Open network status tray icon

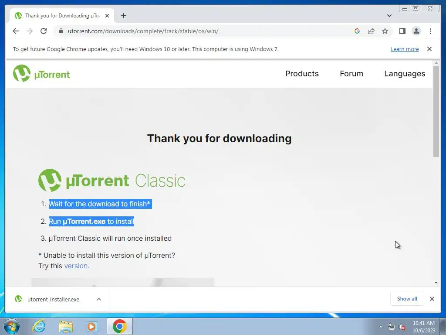[392, 327]
